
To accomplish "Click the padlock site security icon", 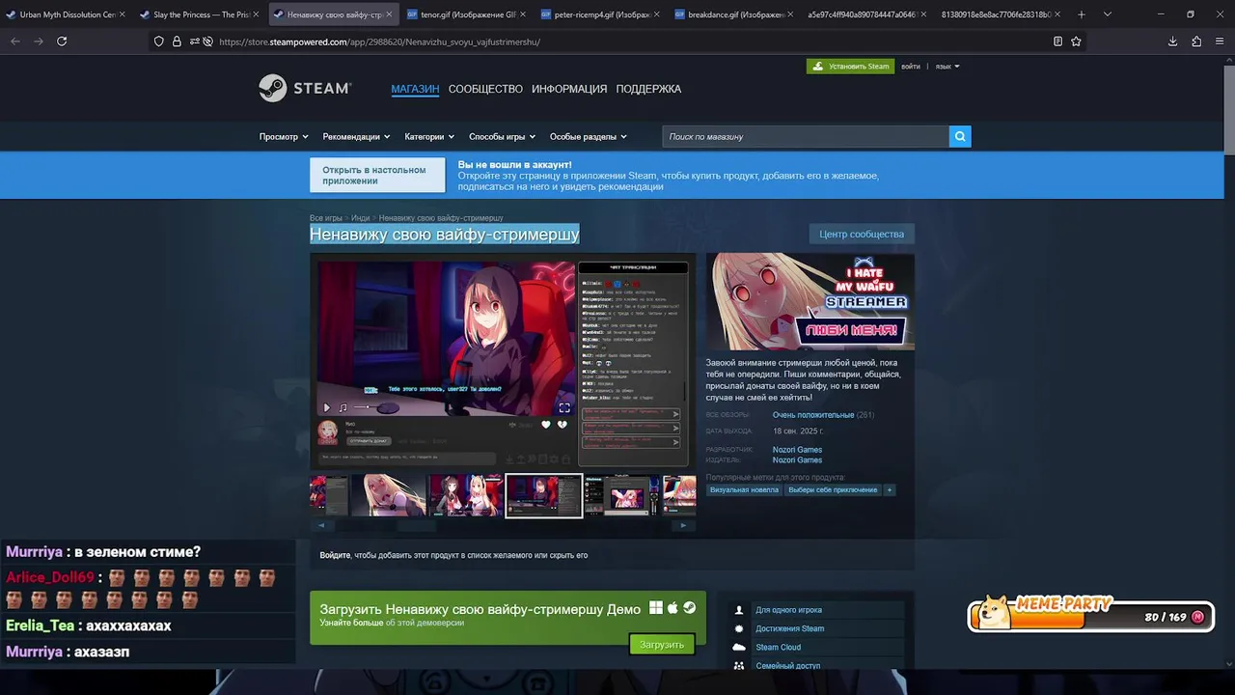I will pos(177,42).
